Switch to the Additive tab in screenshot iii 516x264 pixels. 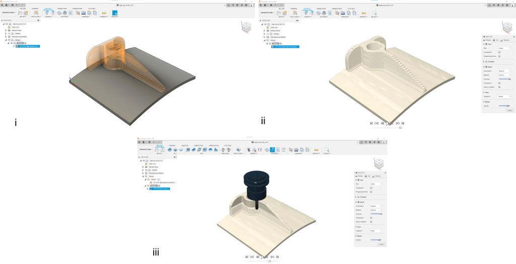coord(184,145)
